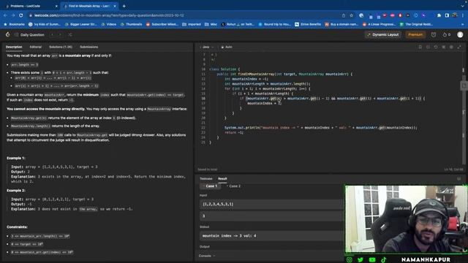Image resolution: width=468 pixels, height=263 pixels.
Task: Pick a random question shuffle icon
Action: pyautogui.click(x=70, y=35)
